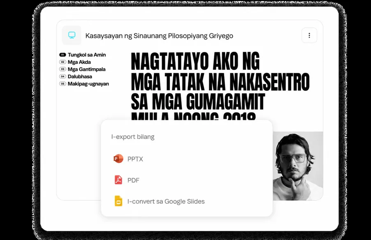The height and width of the screenshot is (240, 371).
Task: Click the I-export bilang label
Action: click(x=133, y=137)
